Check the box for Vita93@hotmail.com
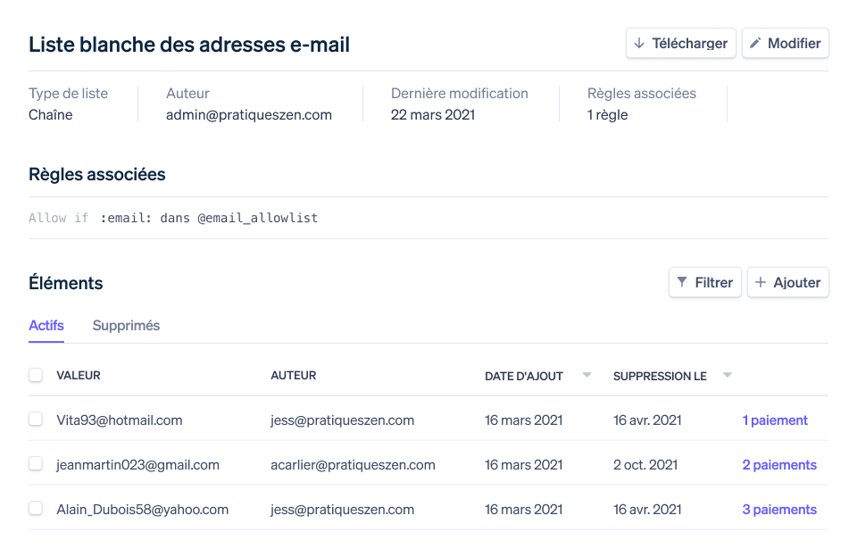857x557 pixels. click(x=36, y=420)
